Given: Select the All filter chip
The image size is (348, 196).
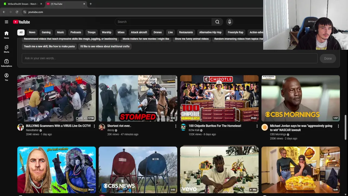Looking at the screenshot, I should [x=21, y=32].
